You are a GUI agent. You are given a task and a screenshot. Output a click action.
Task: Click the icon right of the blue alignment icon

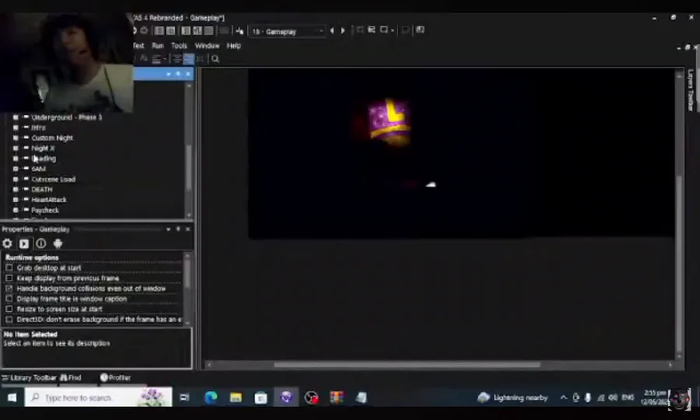tap(201, 59)
